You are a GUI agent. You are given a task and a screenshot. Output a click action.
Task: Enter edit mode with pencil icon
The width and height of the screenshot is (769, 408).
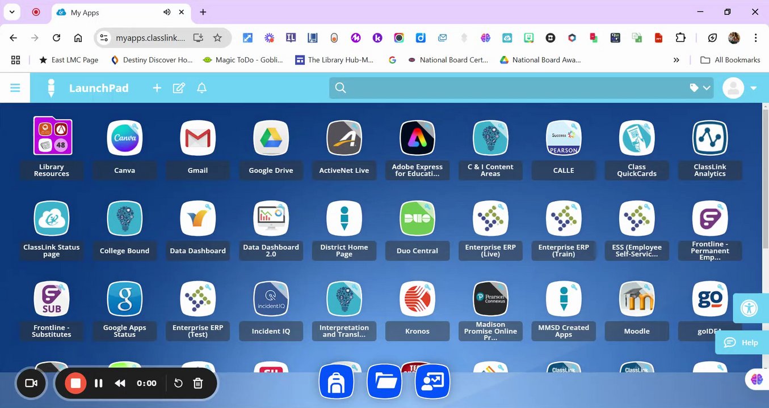[179, 88]
